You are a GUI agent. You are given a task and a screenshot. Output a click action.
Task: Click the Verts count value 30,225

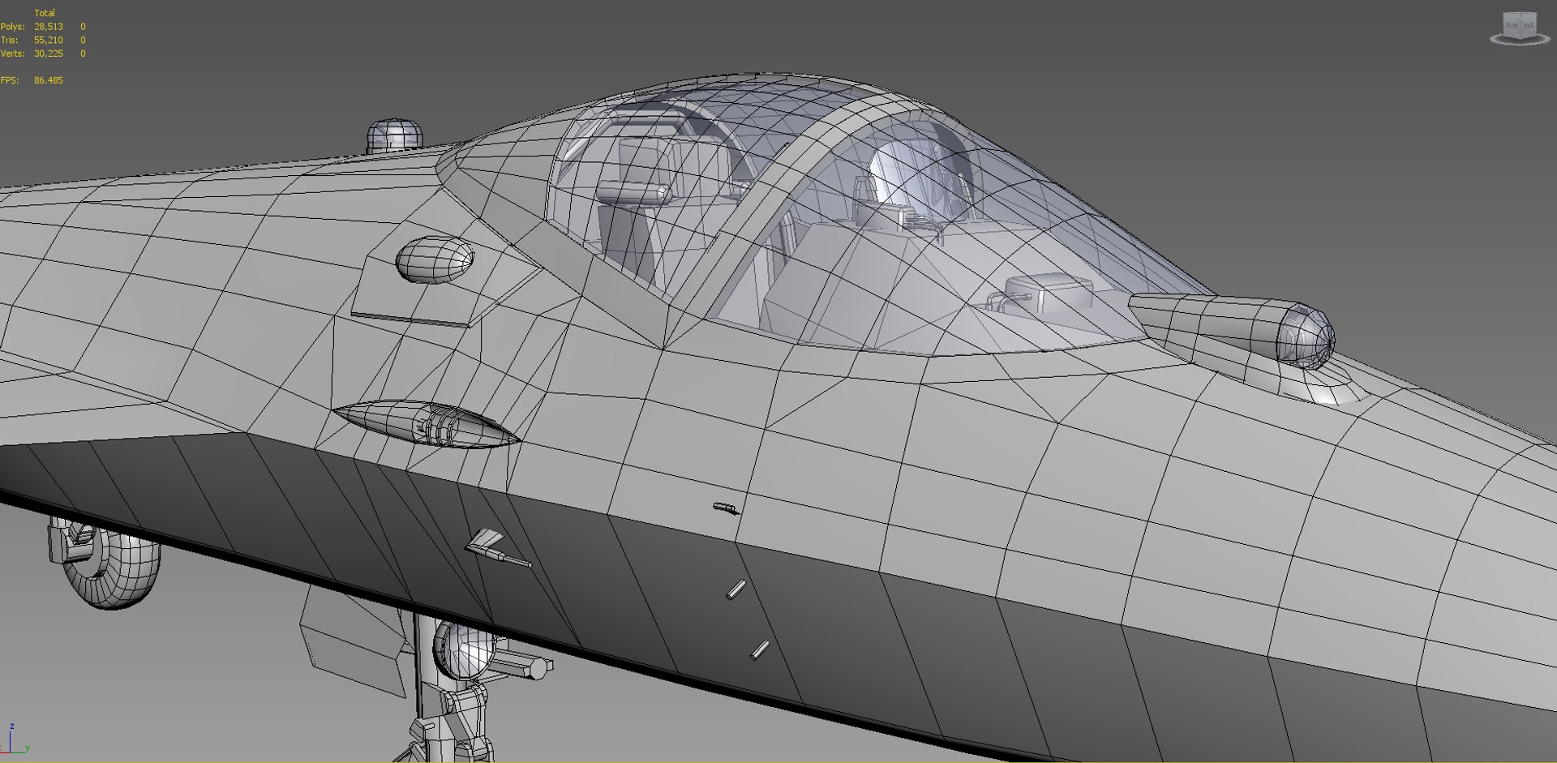[x=49, y=54]
